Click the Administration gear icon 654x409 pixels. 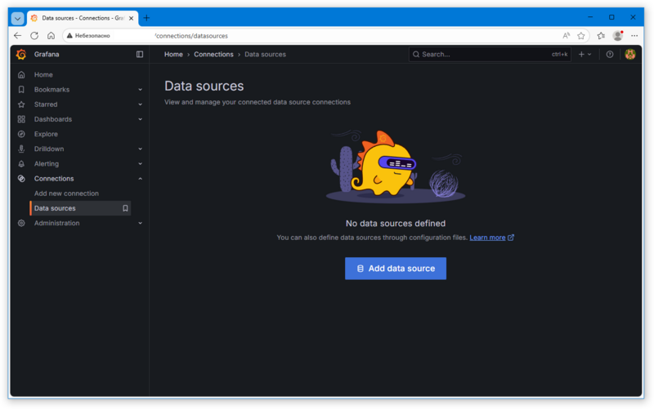click(x=21, y=223)
